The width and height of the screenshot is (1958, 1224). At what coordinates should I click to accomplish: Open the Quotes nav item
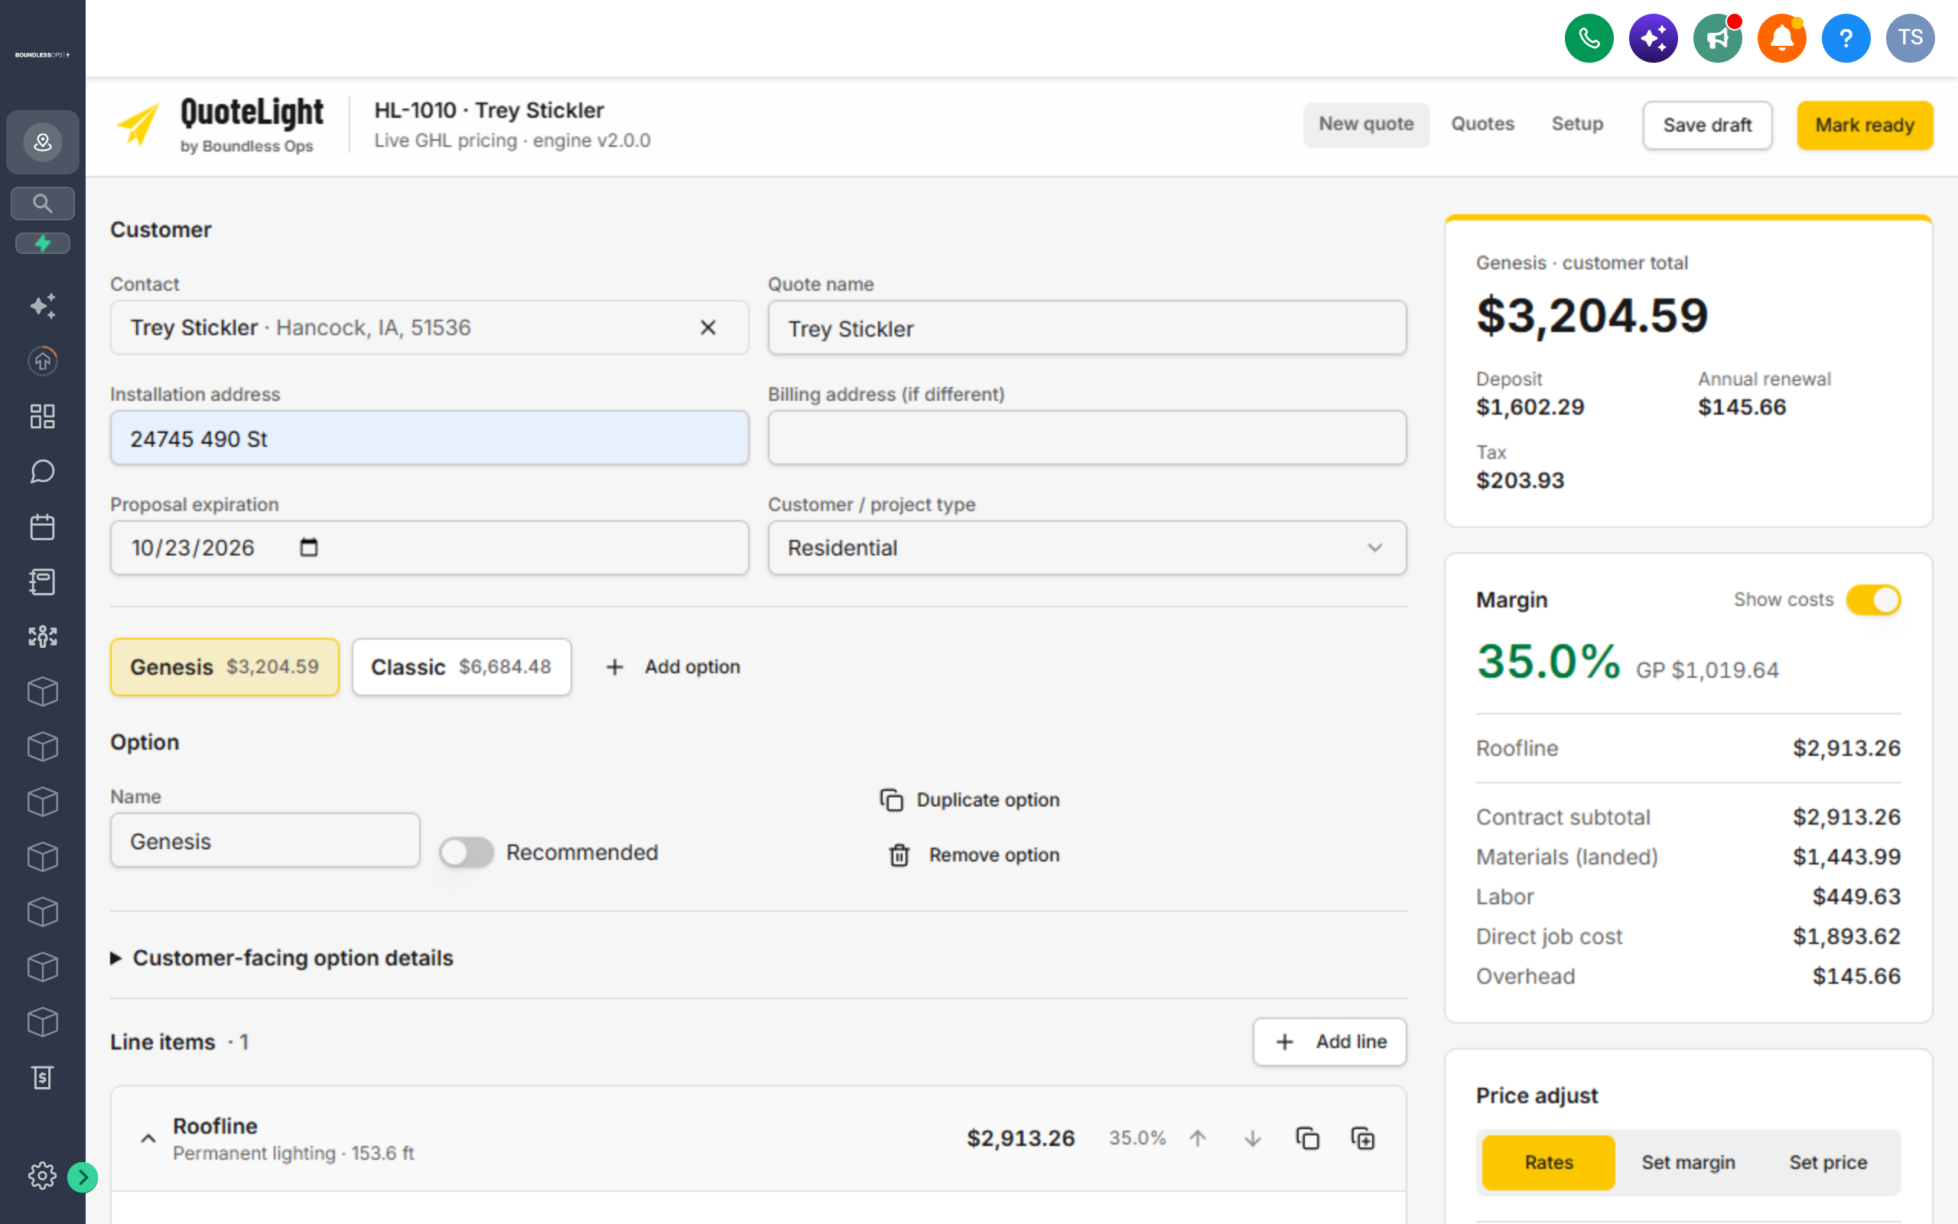[x=1482, y=124]
